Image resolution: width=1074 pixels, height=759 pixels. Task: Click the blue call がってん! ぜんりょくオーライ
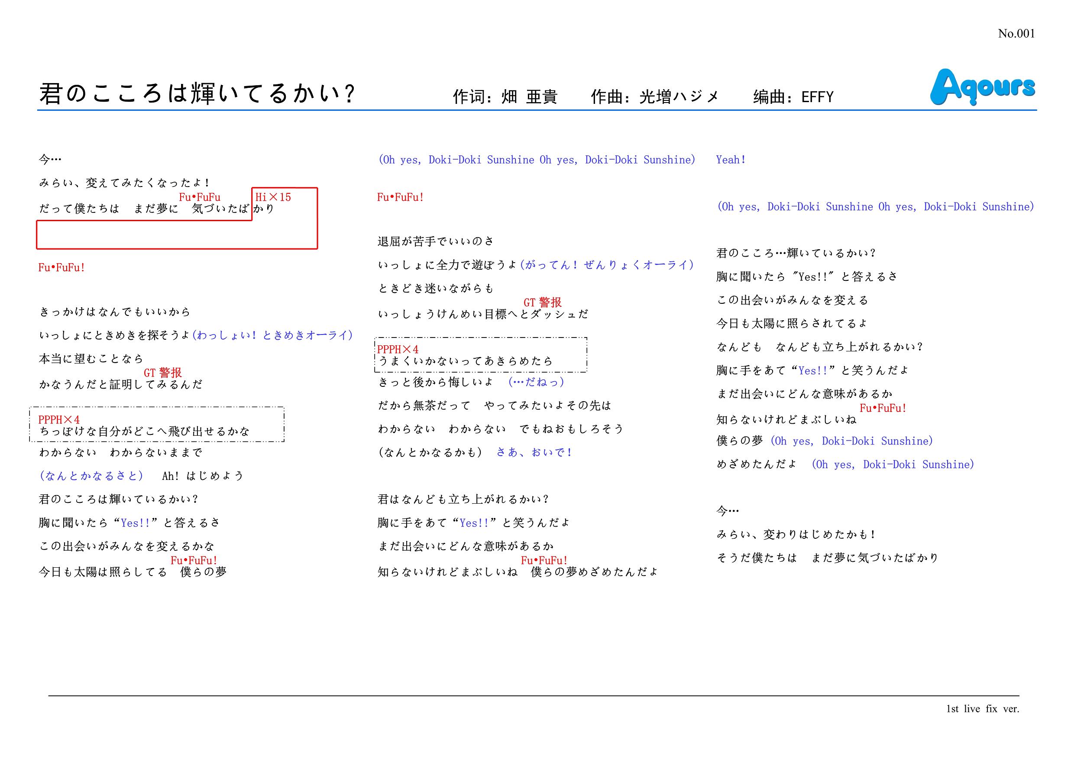pos(607,265)
